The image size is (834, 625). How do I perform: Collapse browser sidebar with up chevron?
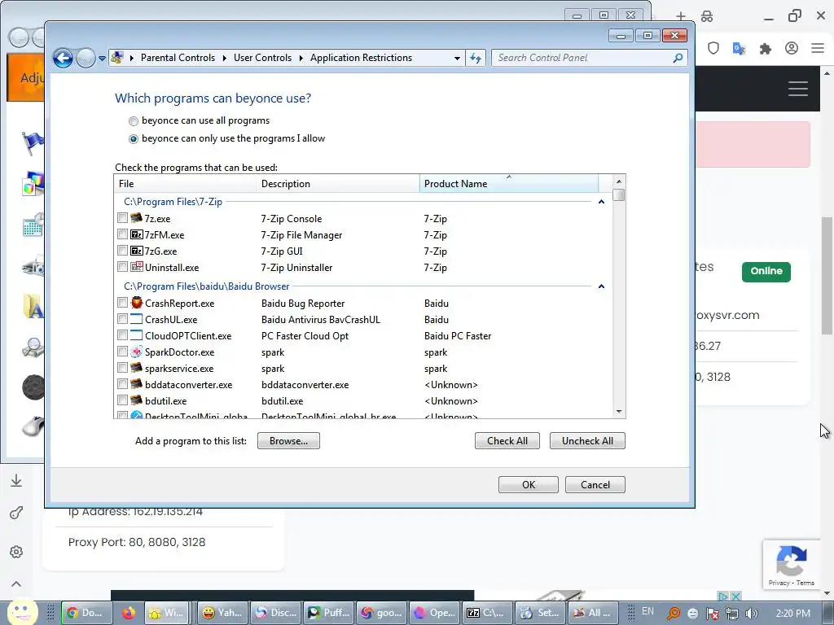tap(16, 584)
